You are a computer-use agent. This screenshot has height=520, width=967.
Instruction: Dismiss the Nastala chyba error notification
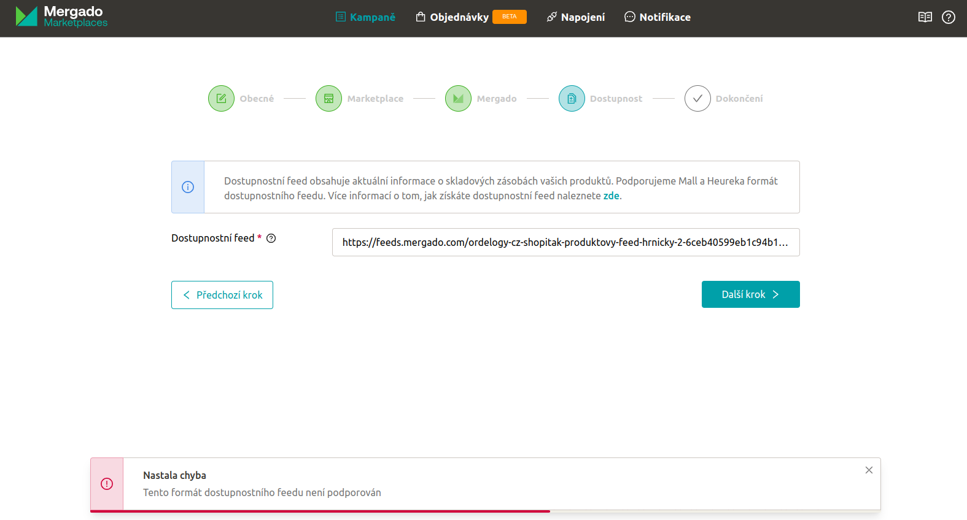click(x=869, y=470)
